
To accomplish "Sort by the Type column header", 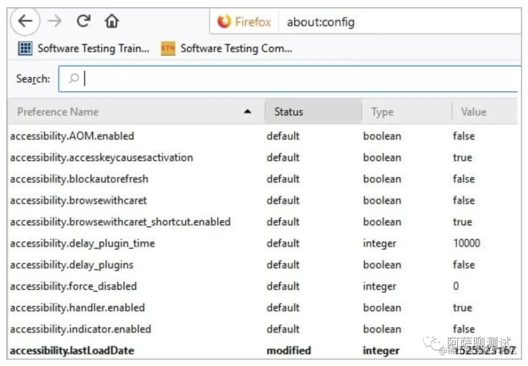I will point(406,111).
